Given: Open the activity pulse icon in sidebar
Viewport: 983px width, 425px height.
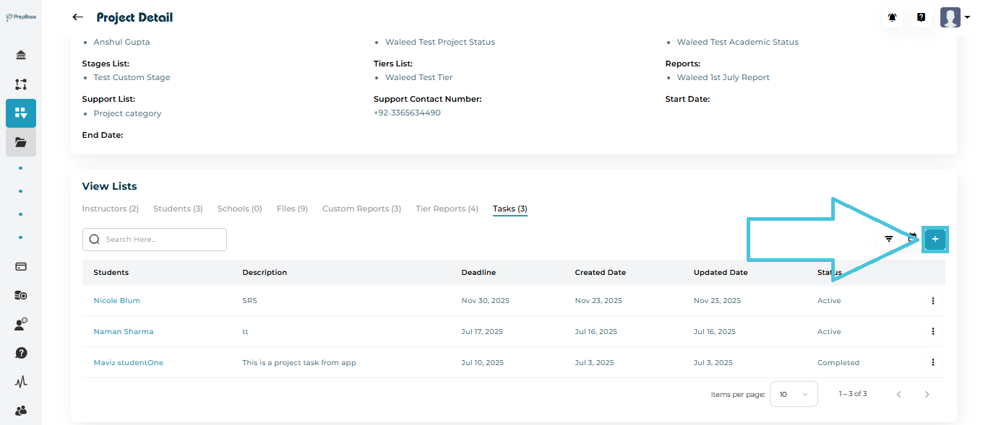Looking at the screenshot, I should 21,382.
